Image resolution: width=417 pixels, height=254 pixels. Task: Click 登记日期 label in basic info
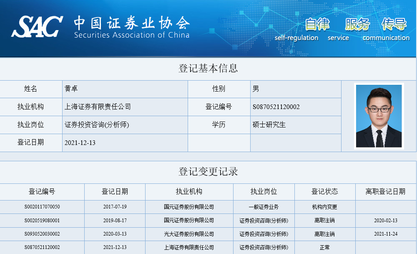tap(31, 142)
